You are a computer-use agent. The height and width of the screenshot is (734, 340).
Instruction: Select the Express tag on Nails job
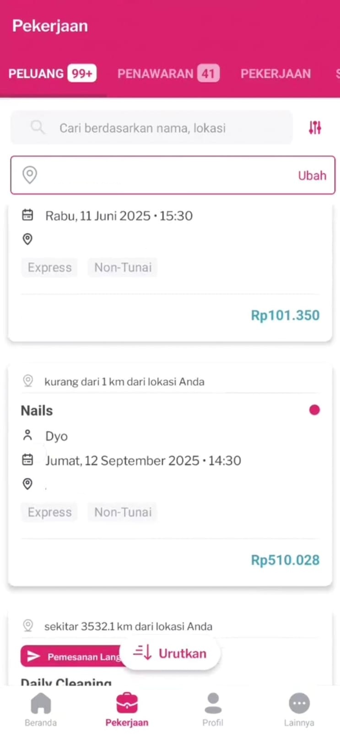coord(49,512)
